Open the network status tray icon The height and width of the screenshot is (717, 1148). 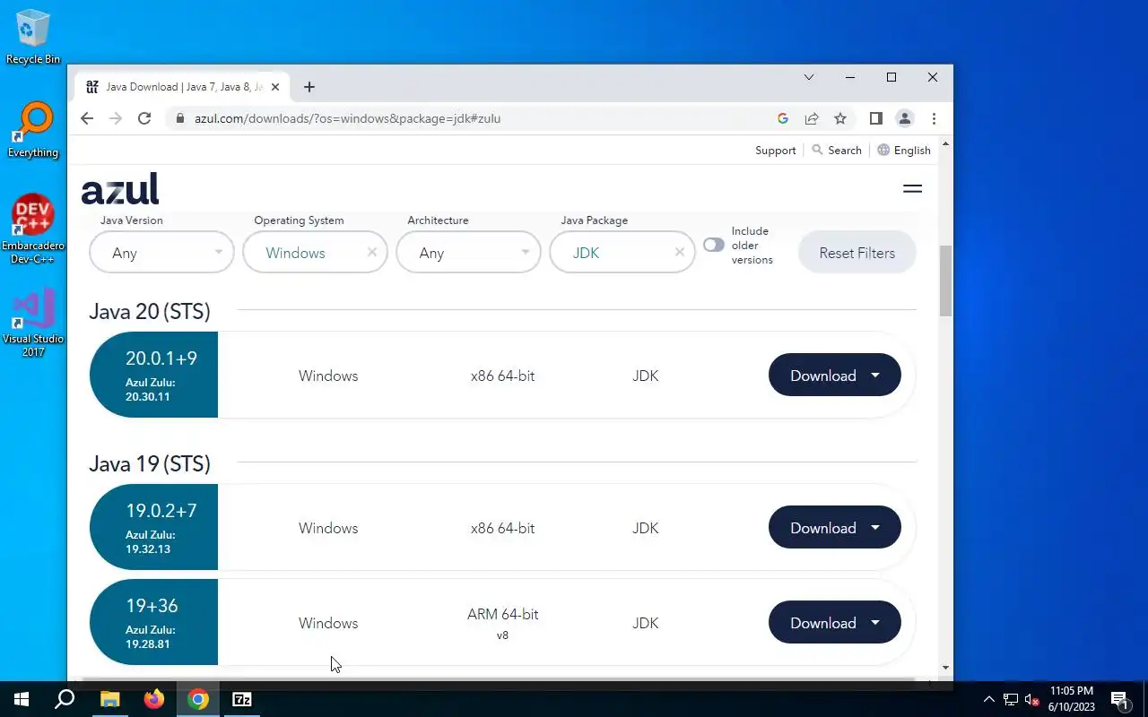click(1011, 699)
